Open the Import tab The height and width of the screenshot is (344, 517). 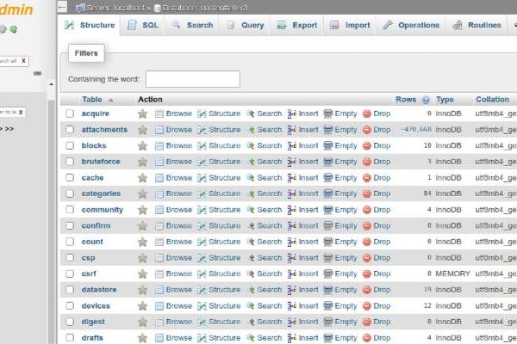point(350,25)
